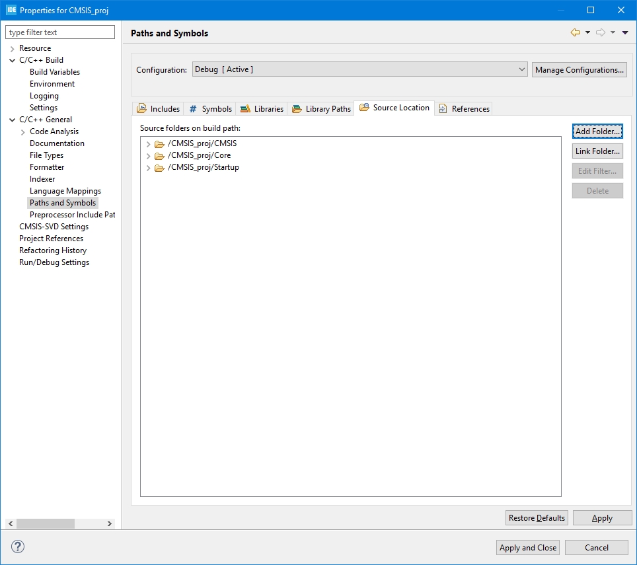The width and height of the screenshot is (637, 565).
Task: Switch to the Symbols tab
Action: coord(210,109)
